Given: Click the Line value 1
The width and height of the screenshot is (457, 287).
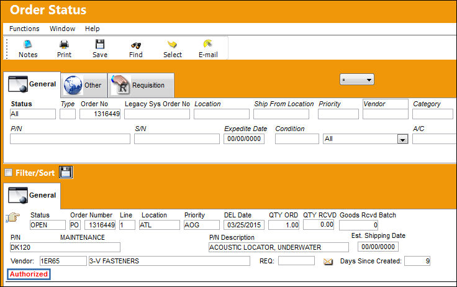Looking at the screenshot, I should [127, 225].
